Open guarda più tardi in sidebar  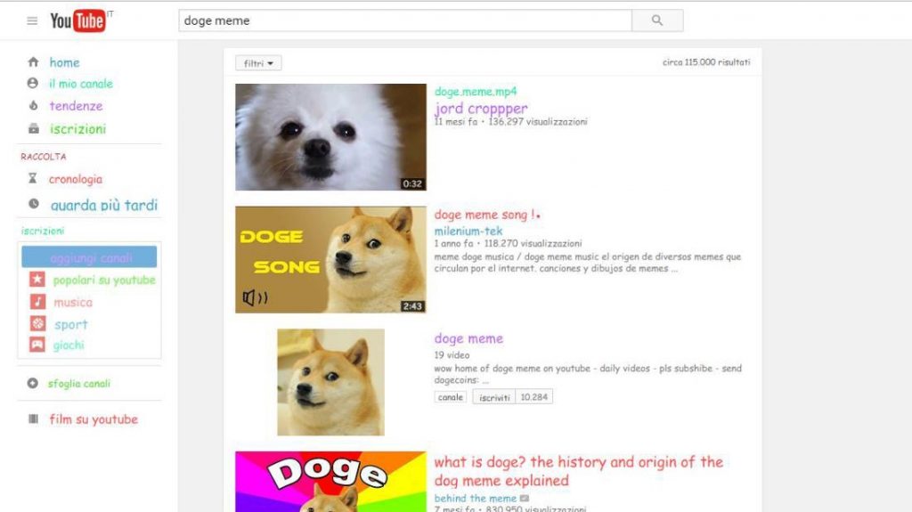coord(104,205)
